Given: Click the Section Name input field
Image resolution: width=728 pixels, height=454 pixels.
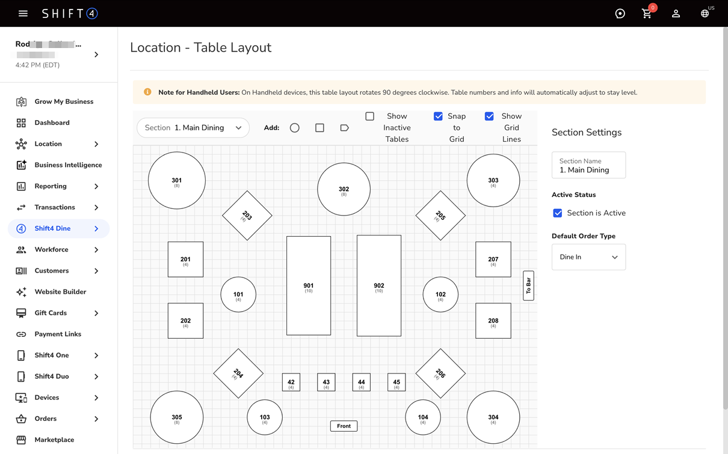Looking at the screenshot, I should [x=588, y=165].
